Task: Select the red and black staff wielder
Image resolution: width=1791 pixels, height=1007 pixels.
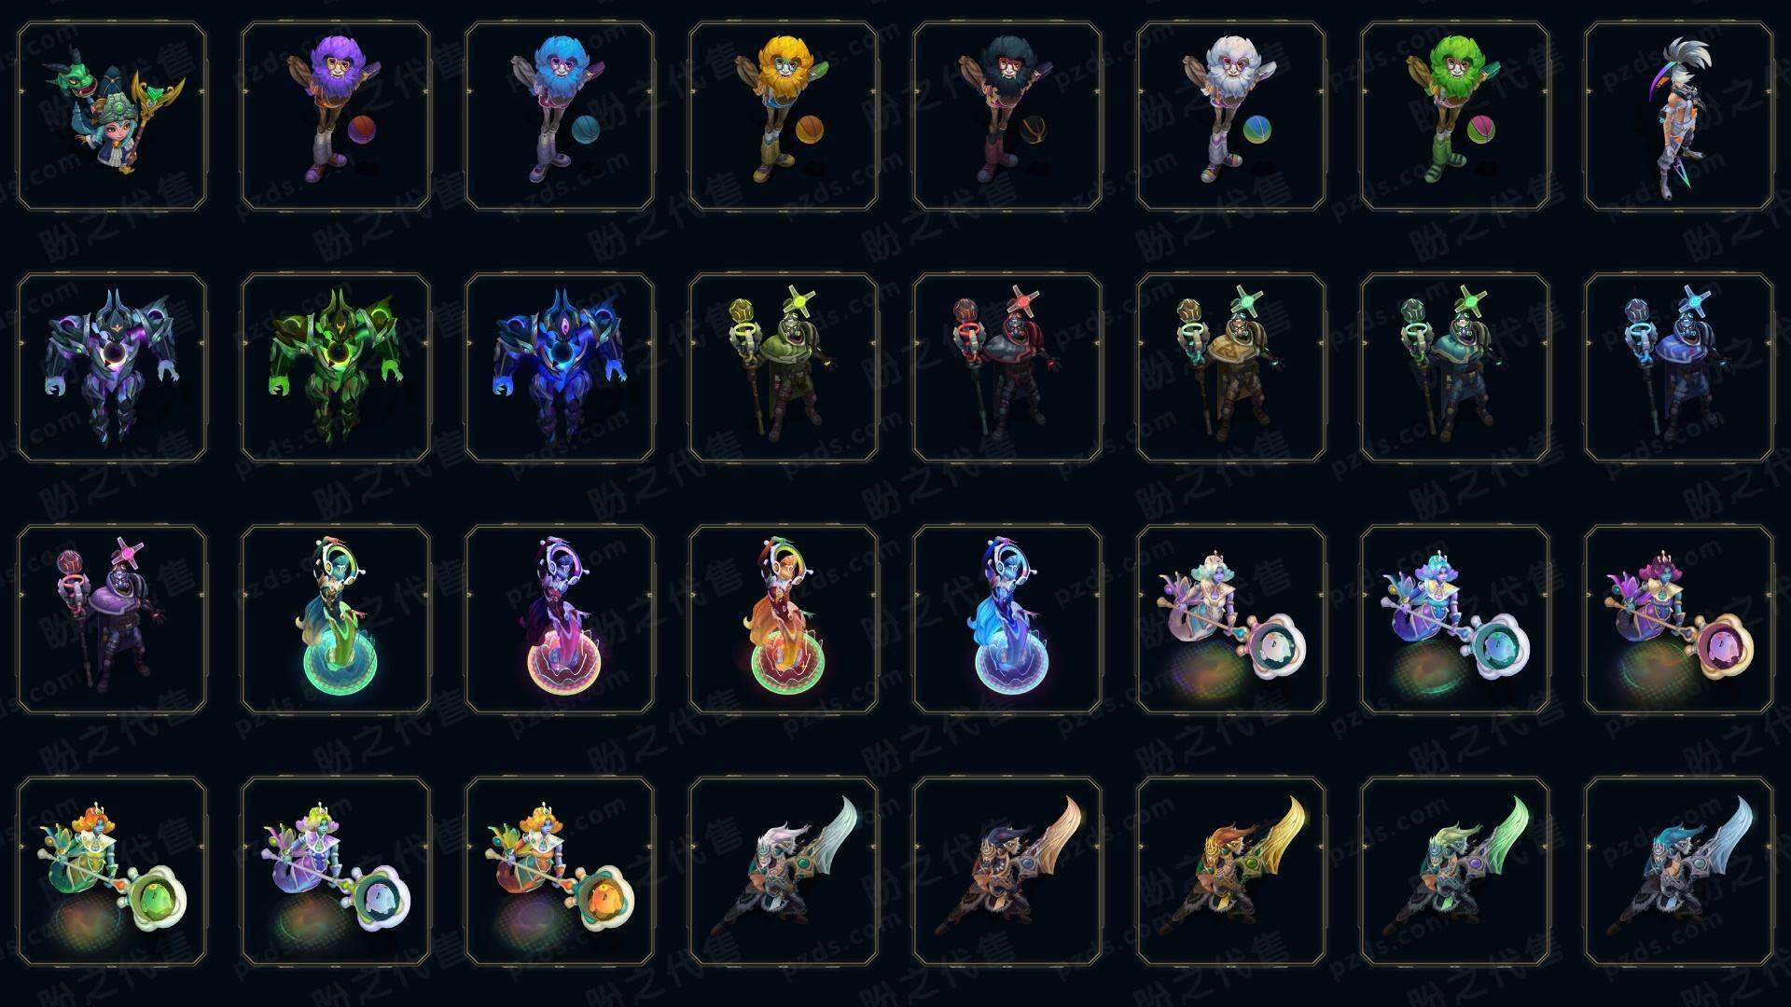Action: [x=1007, y=367]
